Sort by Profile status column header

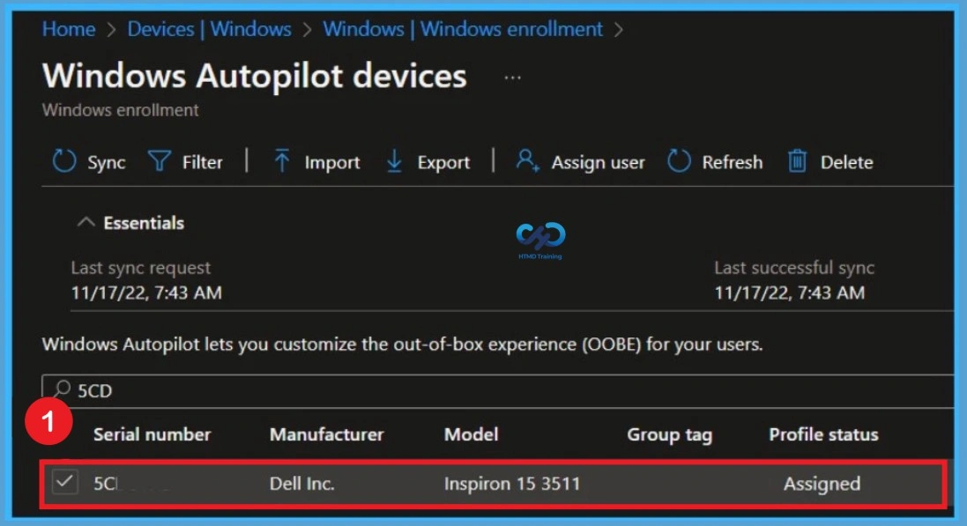coord(823,434)
